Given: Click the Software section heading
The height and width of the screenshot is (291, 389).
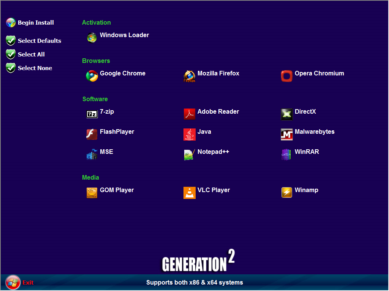Looking at the screenshot, I should coord(95,99).
